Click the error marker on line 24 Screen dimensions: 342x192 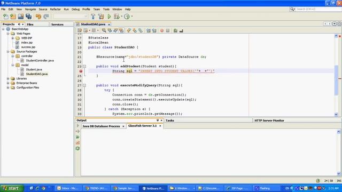coord(81,71)
